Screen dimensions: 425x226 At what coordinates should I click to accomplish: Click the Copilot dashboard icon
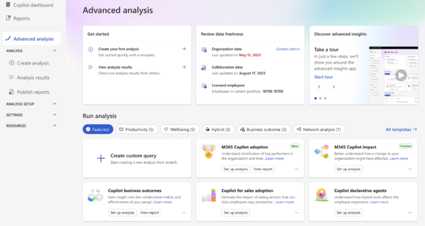pyautogui.click(x=8, y=5)
